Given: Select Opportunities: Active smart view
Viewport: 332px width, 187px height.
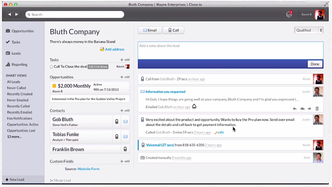Looking at the screenshot, I should [23, 124].
